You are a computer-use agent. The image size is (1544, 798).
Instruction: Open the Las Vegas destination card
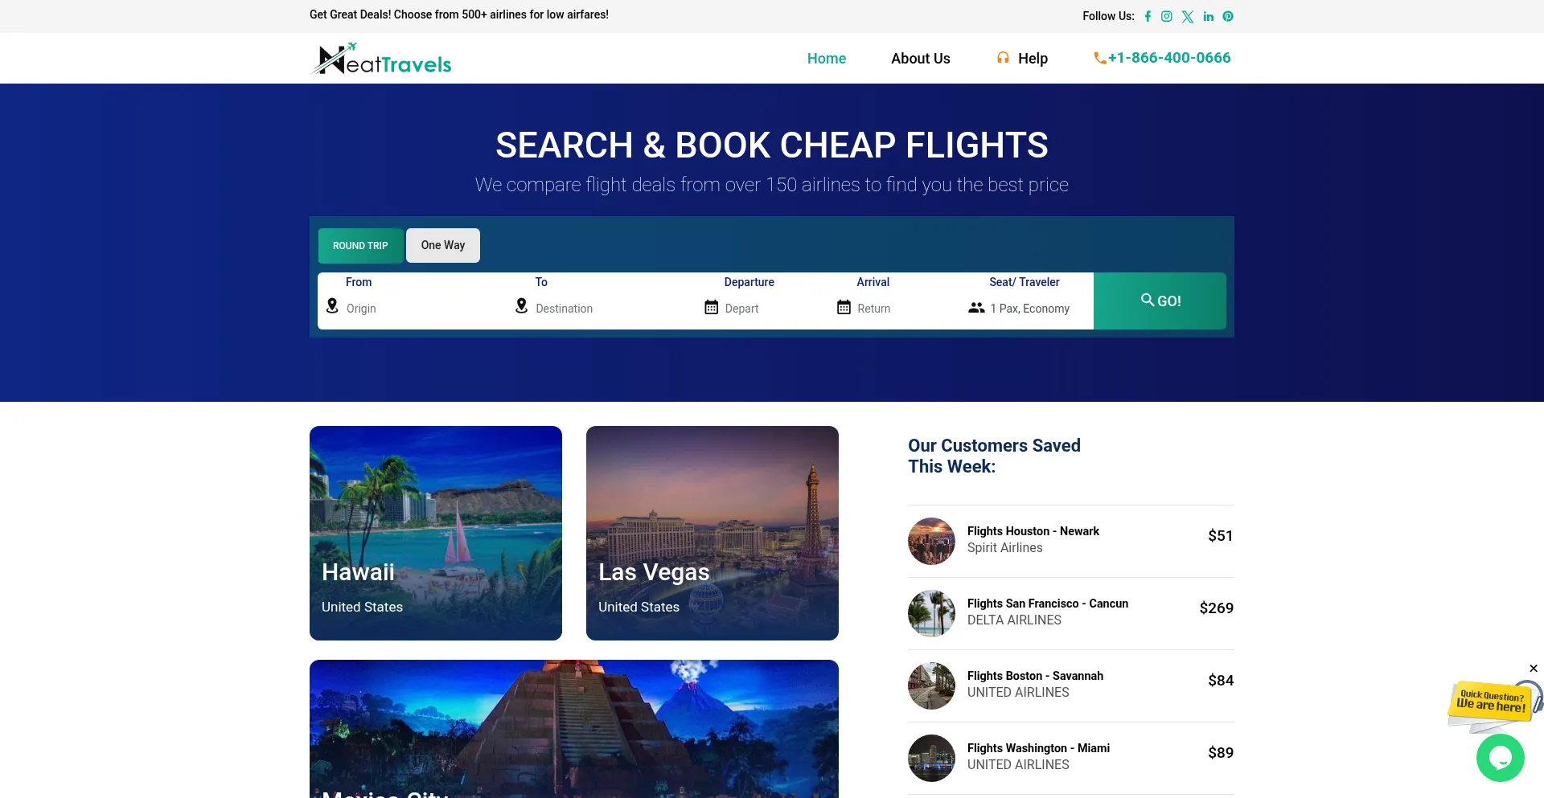tap(712, 533)
